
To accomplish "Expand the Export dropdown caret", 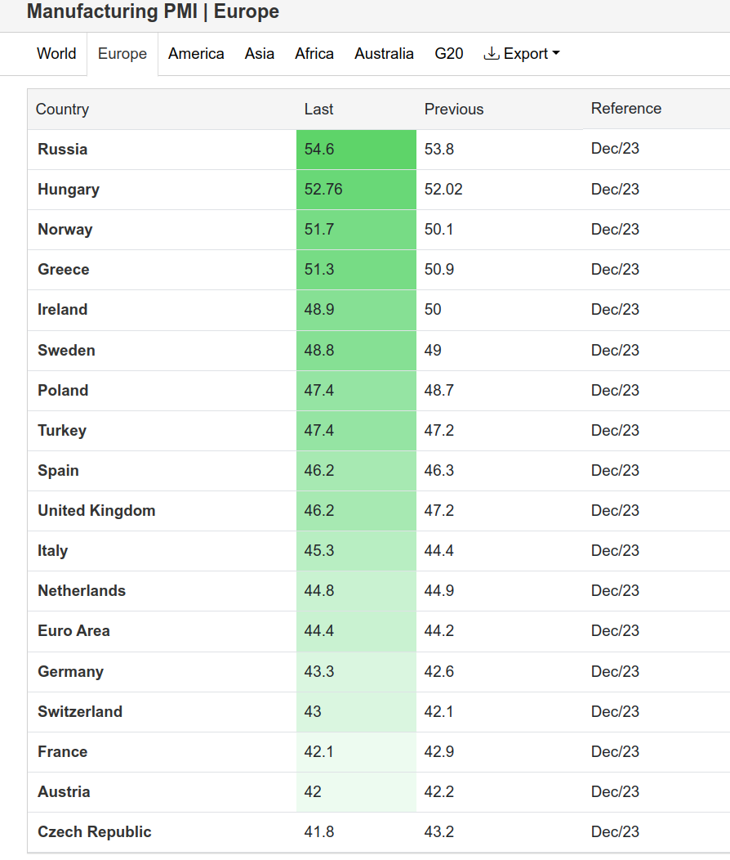I will point(556,54).
